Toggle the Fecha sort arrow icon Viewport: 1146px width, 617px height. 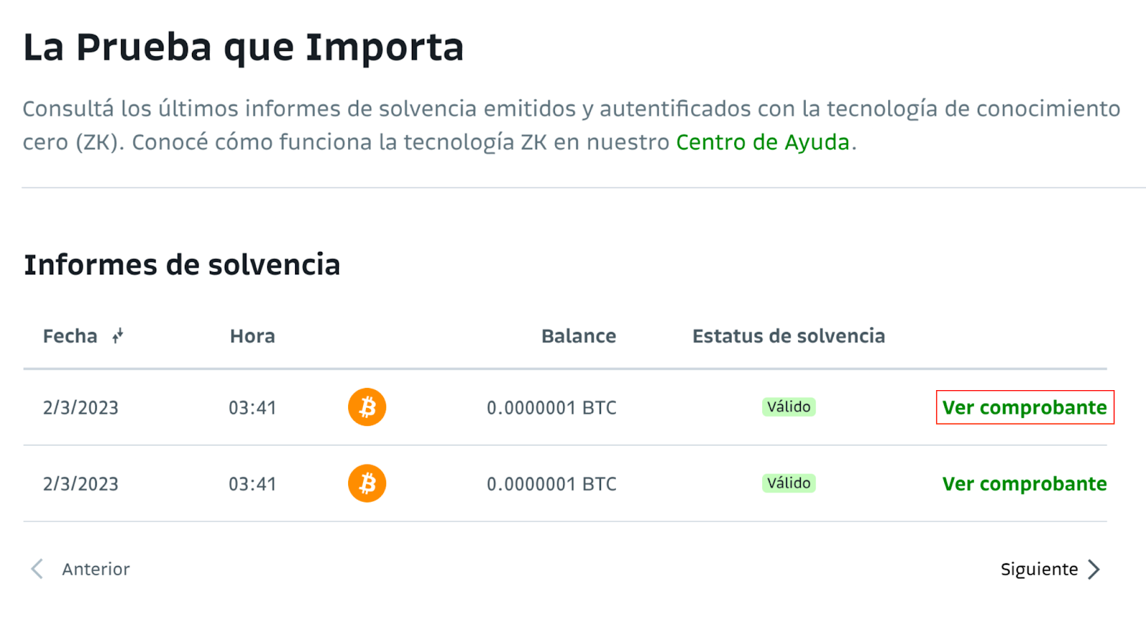point(118,336)
